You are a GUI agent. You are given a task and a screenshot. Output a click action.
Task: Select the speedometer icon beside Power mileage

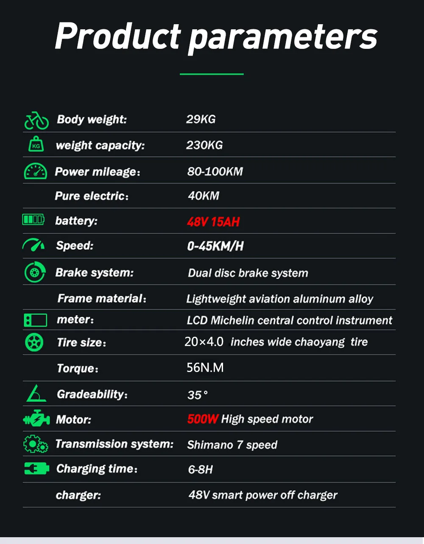pos(35,171)
